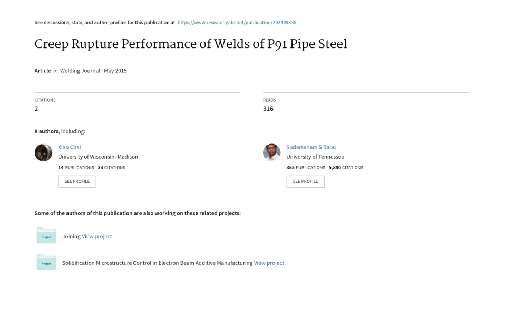Screen dimensions: 526x317
Task: Click 14 Publications count for Xiao Chai
Action: [76, 168]
